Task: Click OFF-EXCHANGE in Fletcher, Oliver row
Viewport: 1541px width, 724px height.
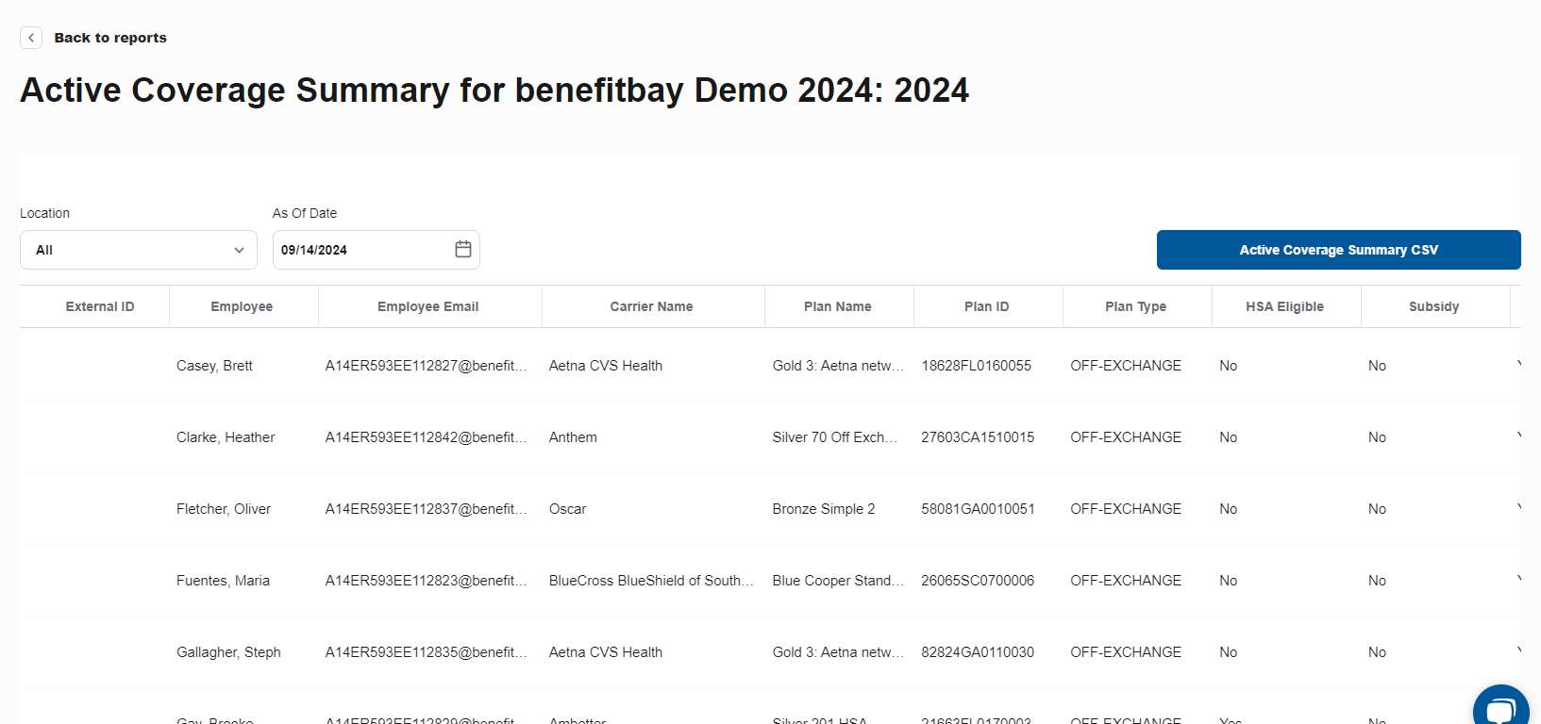Action: [1126, 509]
